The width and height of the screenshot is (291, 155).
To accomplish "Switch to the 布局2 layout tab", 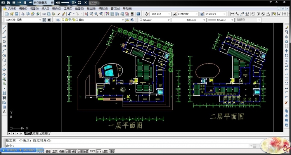I will point(46,133).
